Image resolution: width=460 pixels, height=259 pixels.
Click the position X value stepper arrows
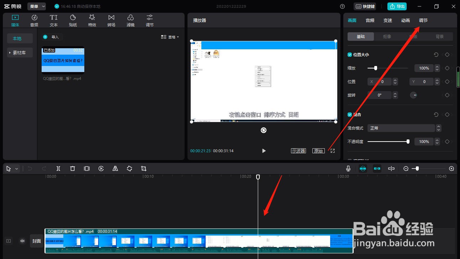coord(395,82)
